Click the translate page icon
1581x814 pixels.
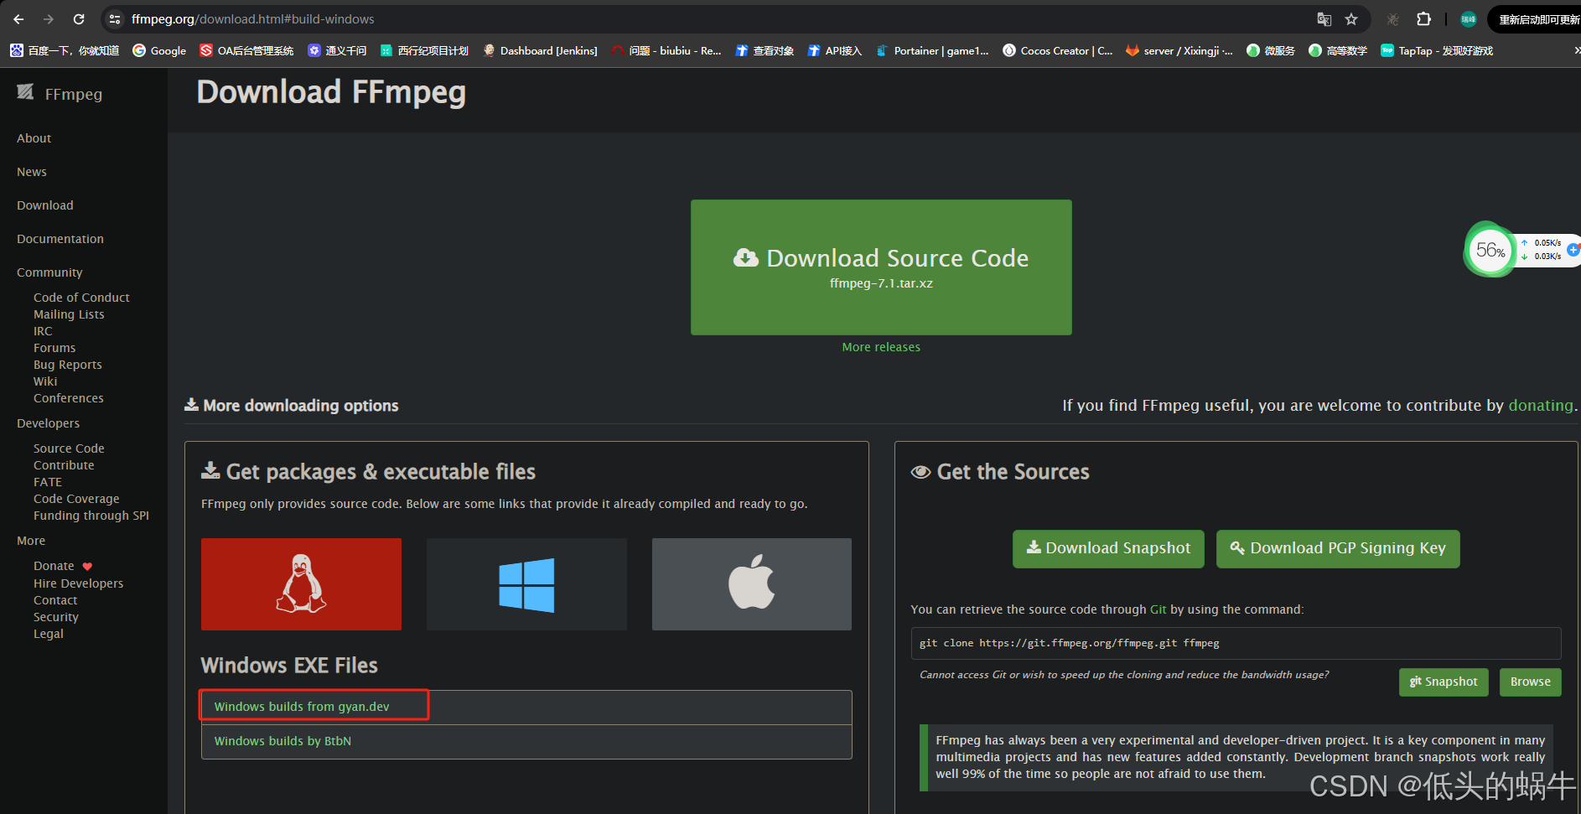pos(1324,18)
